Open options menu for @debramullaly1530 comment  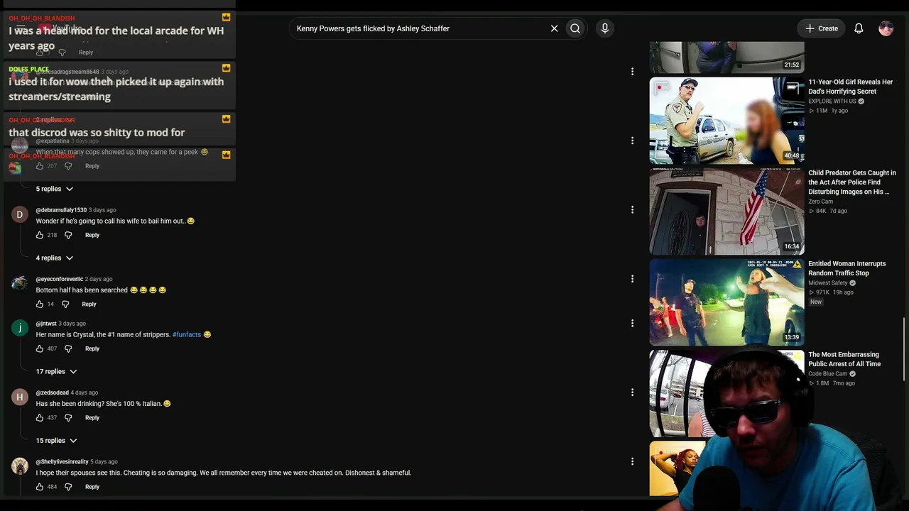tap(632, 209)
